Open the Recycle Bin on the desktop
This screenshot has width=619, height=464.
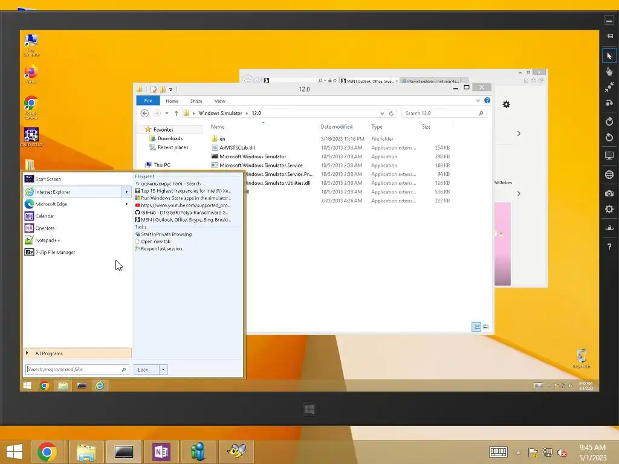581,359
